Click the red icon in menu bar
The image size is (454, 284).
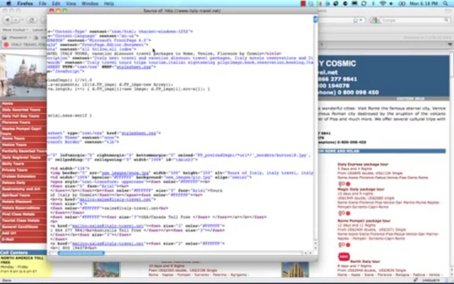(303, 4)
